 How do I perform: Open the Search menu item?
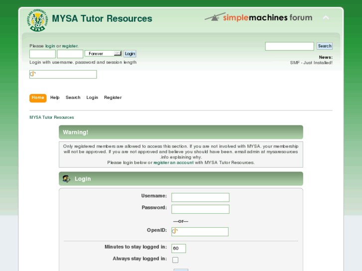[73, 97]
